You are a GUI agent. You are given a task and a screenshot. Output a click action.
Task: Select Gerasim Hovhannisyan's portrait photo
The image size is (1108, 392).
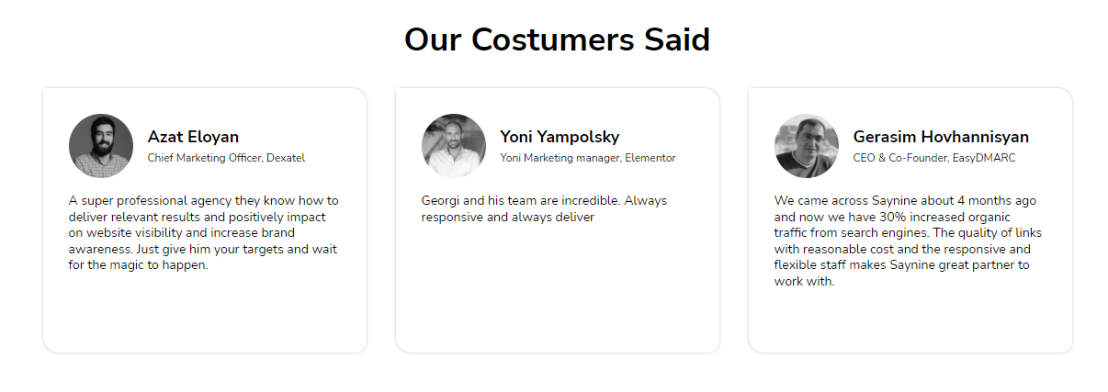pyautogui.click(x=807, y=146)
